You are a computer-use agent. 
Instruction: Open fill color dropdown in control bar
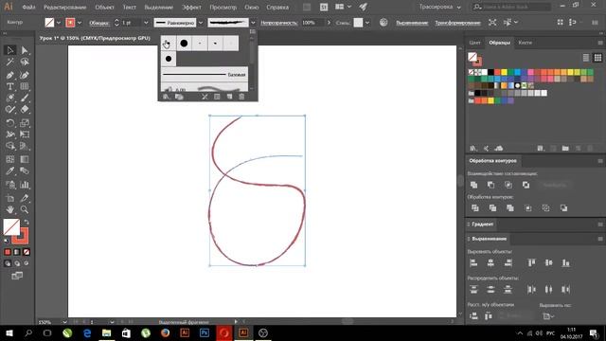pos(59,23)
